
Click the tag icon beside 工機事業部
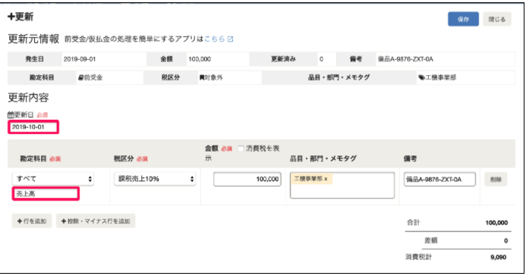421,77
